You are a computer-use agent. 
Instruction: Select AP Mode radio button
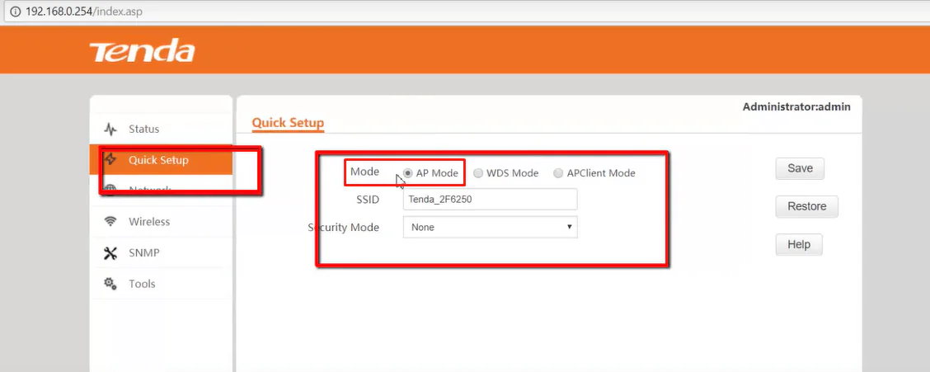[x=407, y=173]
